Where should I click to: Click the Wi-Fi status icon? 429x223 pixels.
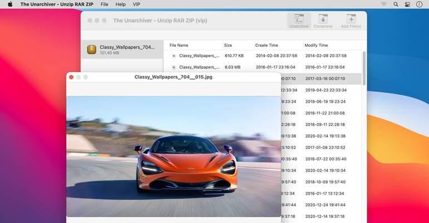[384, 4]
